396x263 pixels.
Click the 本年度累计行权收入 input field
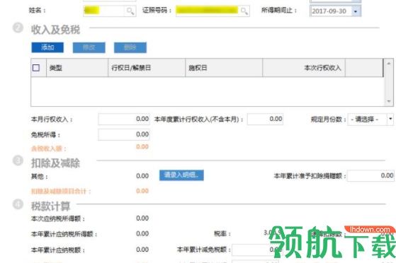click(x=265, y=119)
